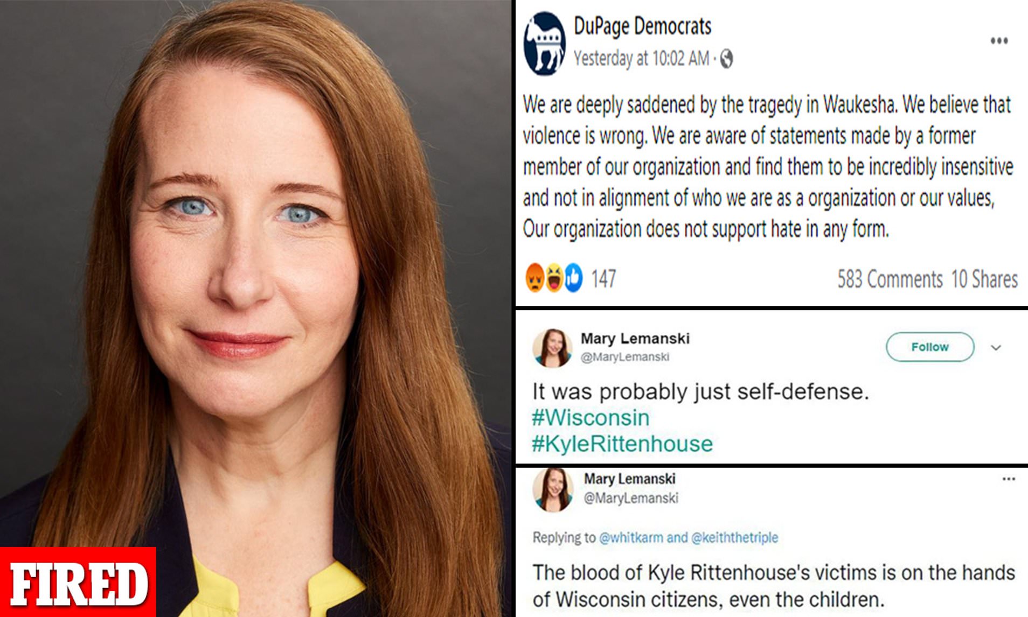Open the Facebook post three-dot options menu
Image resolution: width=1028 pixels, height=617 pixels.
999,41
